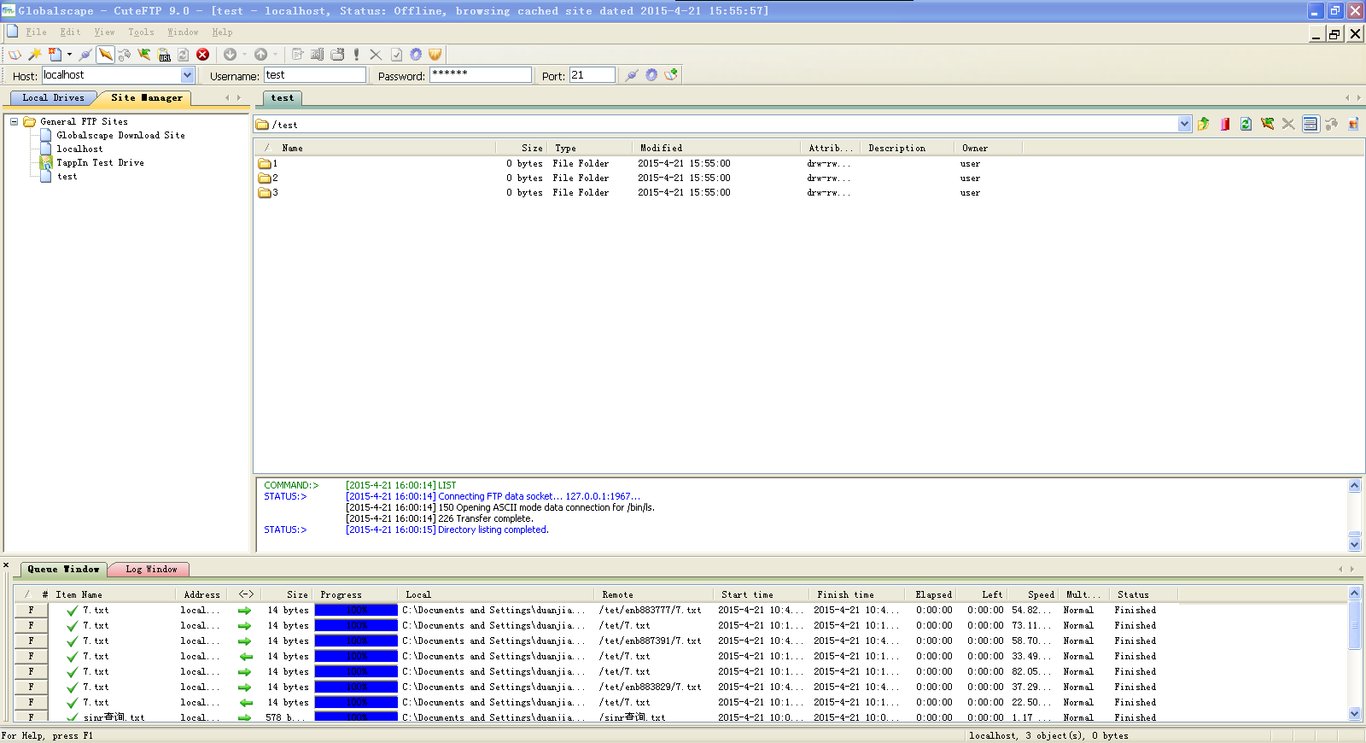Click the Execute exclamation mark icon
Image resolution: width=1366 pixels, height=743 pixels.
[356, 54]
